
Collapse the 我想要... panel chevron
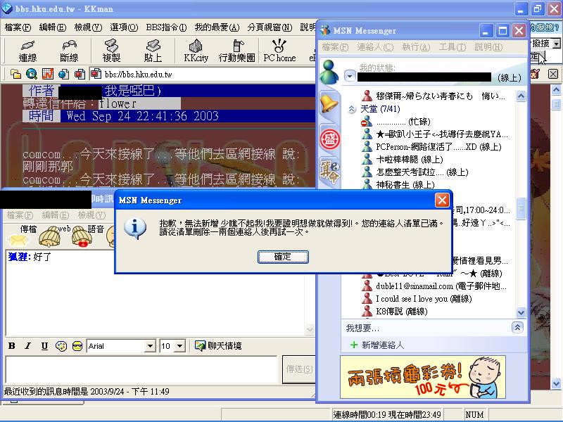pyautogui.click(x=517, y=327)
